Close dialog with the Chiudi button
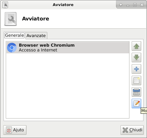This screenshot has width=147, height=138. click(x=132, y=130)
